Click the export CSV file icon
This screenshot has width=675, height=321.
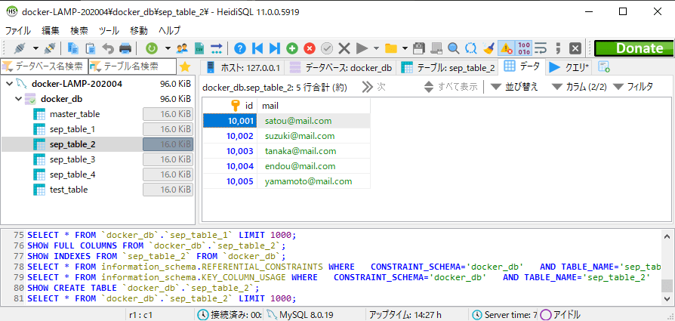(199, 48)
